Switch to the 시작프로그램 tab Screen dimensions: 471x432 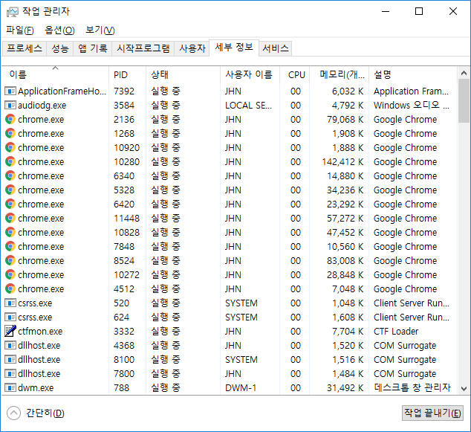point(143,48)
